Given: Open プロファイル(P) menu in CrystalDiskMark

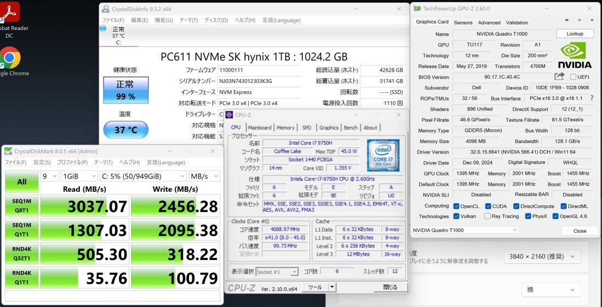Looking at the screenshot, I should [72, 162].
